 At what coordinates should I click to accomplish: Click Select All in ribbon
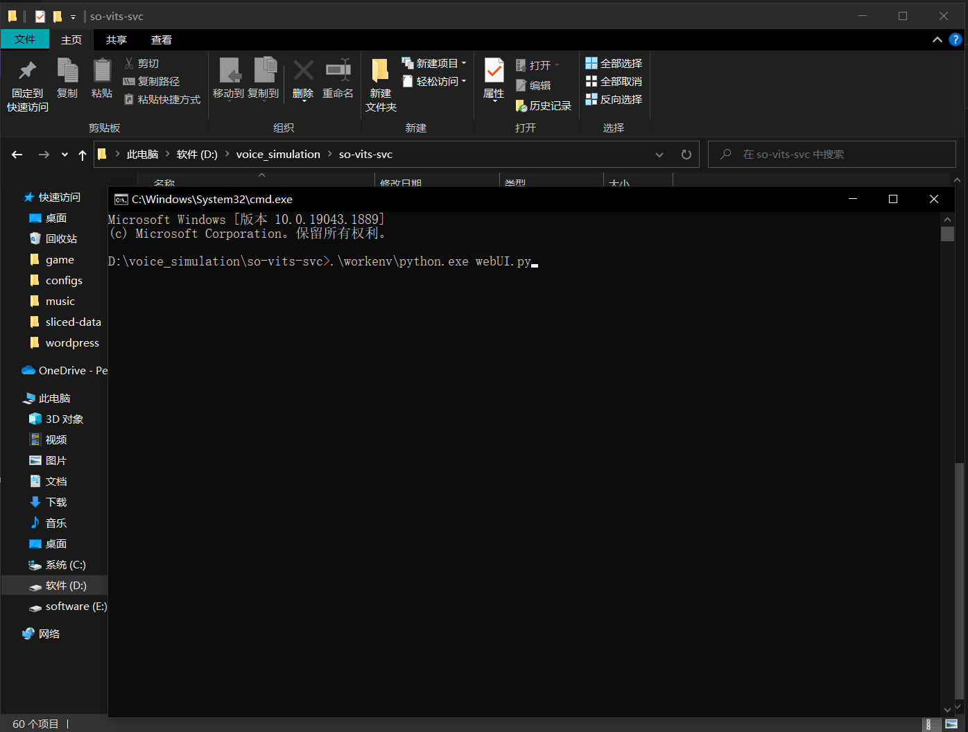pyautogui.click(x=614, y=63)
